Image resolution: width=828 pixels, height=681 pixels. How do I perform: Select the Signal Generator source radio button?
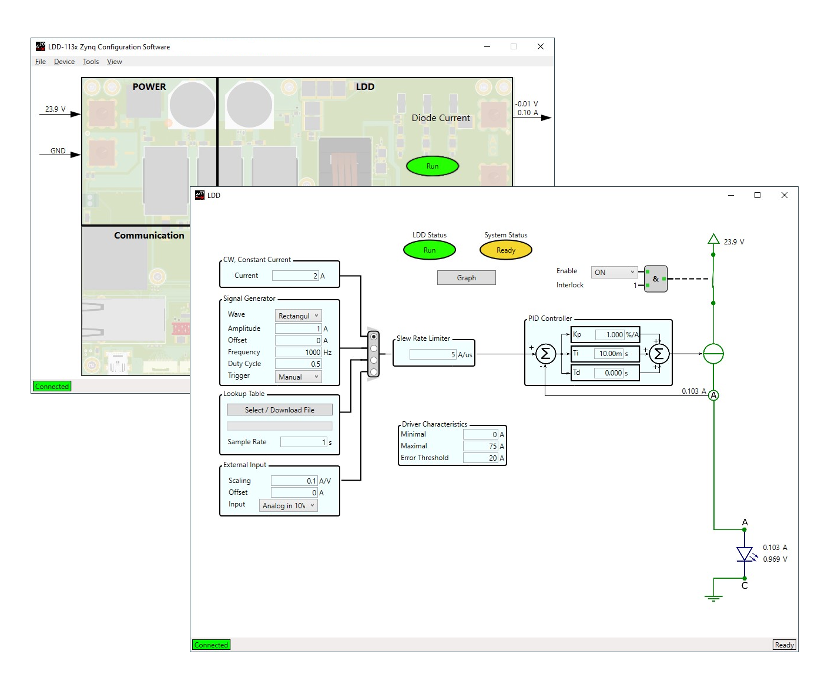(374, 348)
